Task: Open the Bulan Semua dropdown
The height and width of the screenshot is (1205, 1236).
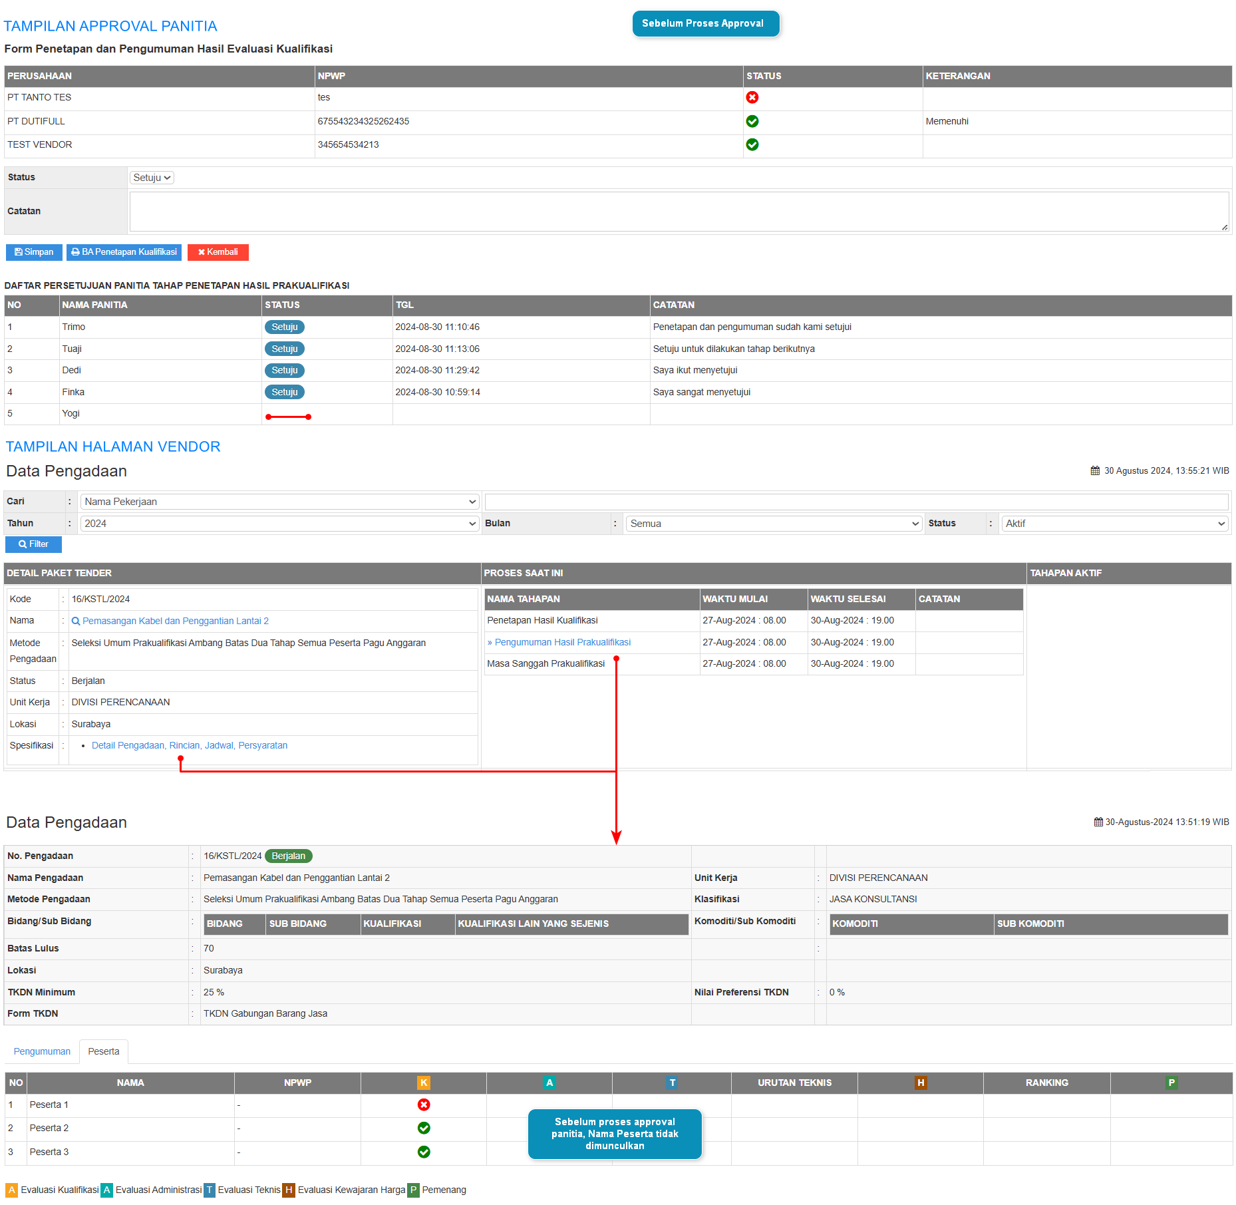Action: point(773,524)
